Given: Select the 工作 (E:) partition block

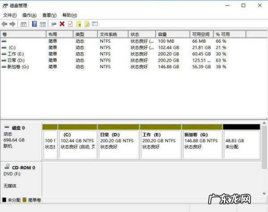Looking at the screenshot, I should [x=160, y=142].
